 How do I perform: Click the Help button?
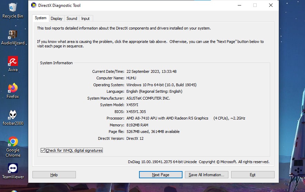pyautogui.click(x=54, y=175)
